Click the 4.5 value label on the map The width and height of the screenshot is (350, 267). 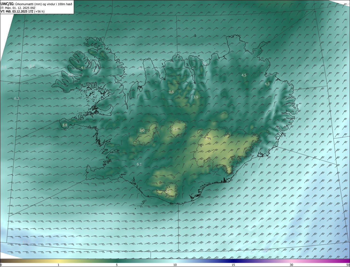[244, 75]
